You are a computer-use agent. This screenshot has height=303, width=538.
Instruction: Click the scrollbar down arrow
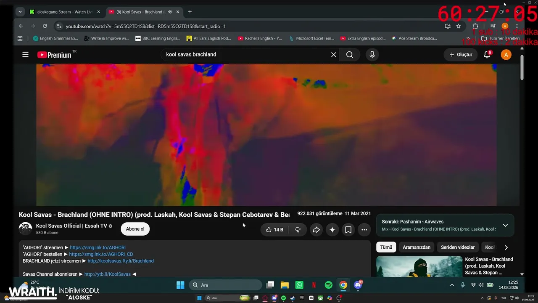point(522,274)
